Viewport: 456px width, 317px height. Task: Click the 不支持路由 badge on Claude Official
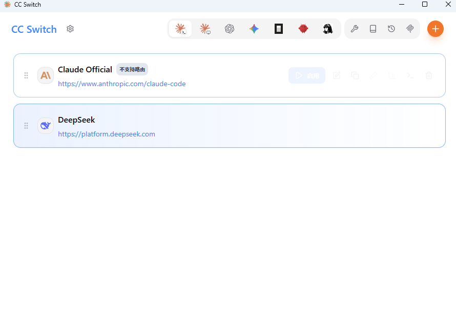click(132, 70)
